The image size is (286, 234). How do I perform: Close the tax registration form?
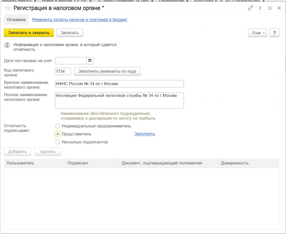tap(279, 8)
